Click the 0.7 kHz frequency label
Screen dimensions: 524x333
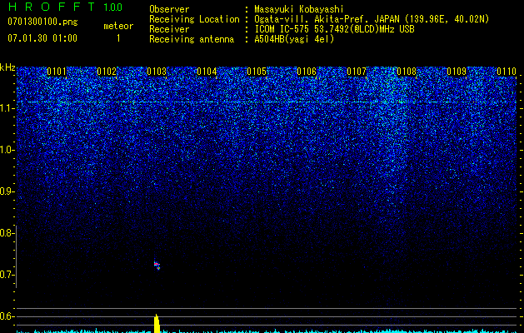(x=7, y=275)
